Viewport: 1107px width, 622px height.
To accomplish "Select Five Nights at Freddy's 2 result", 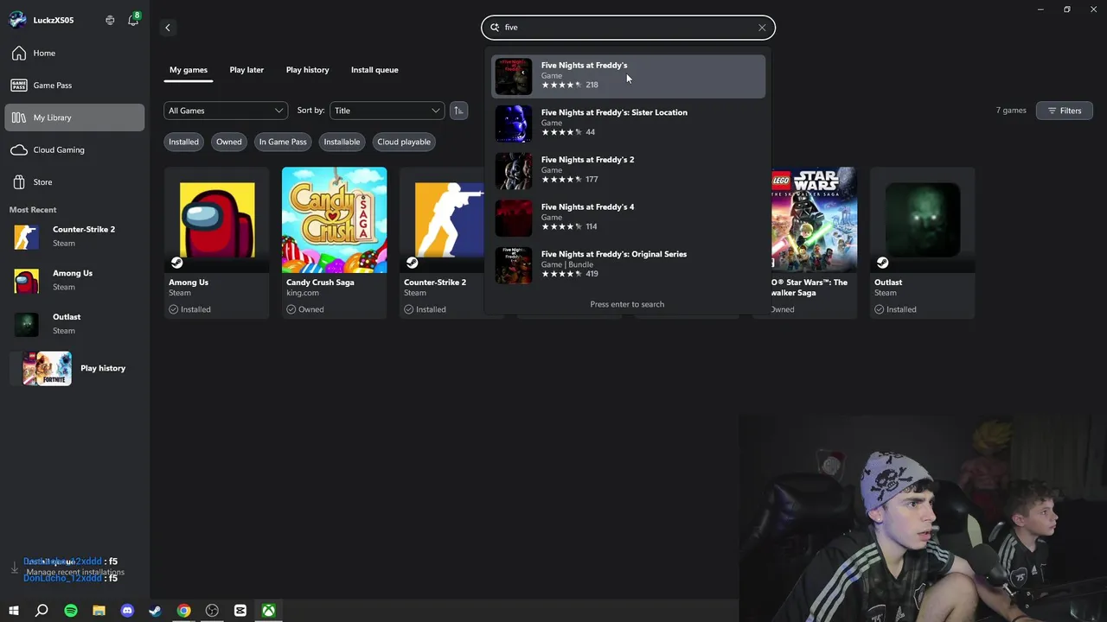I will 628,170.
